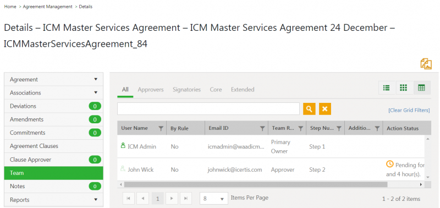This screenshot has width=440, height=208.
Task: Click the ICM Admin user name
Action: point(142,146)
